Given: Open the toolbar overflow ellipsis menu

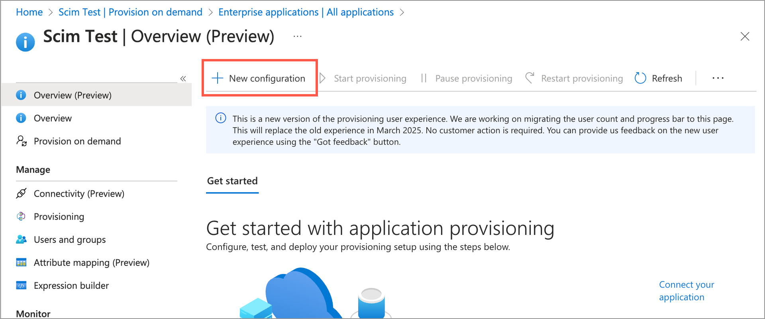Looking at the screenshot, I should (718, 78).
